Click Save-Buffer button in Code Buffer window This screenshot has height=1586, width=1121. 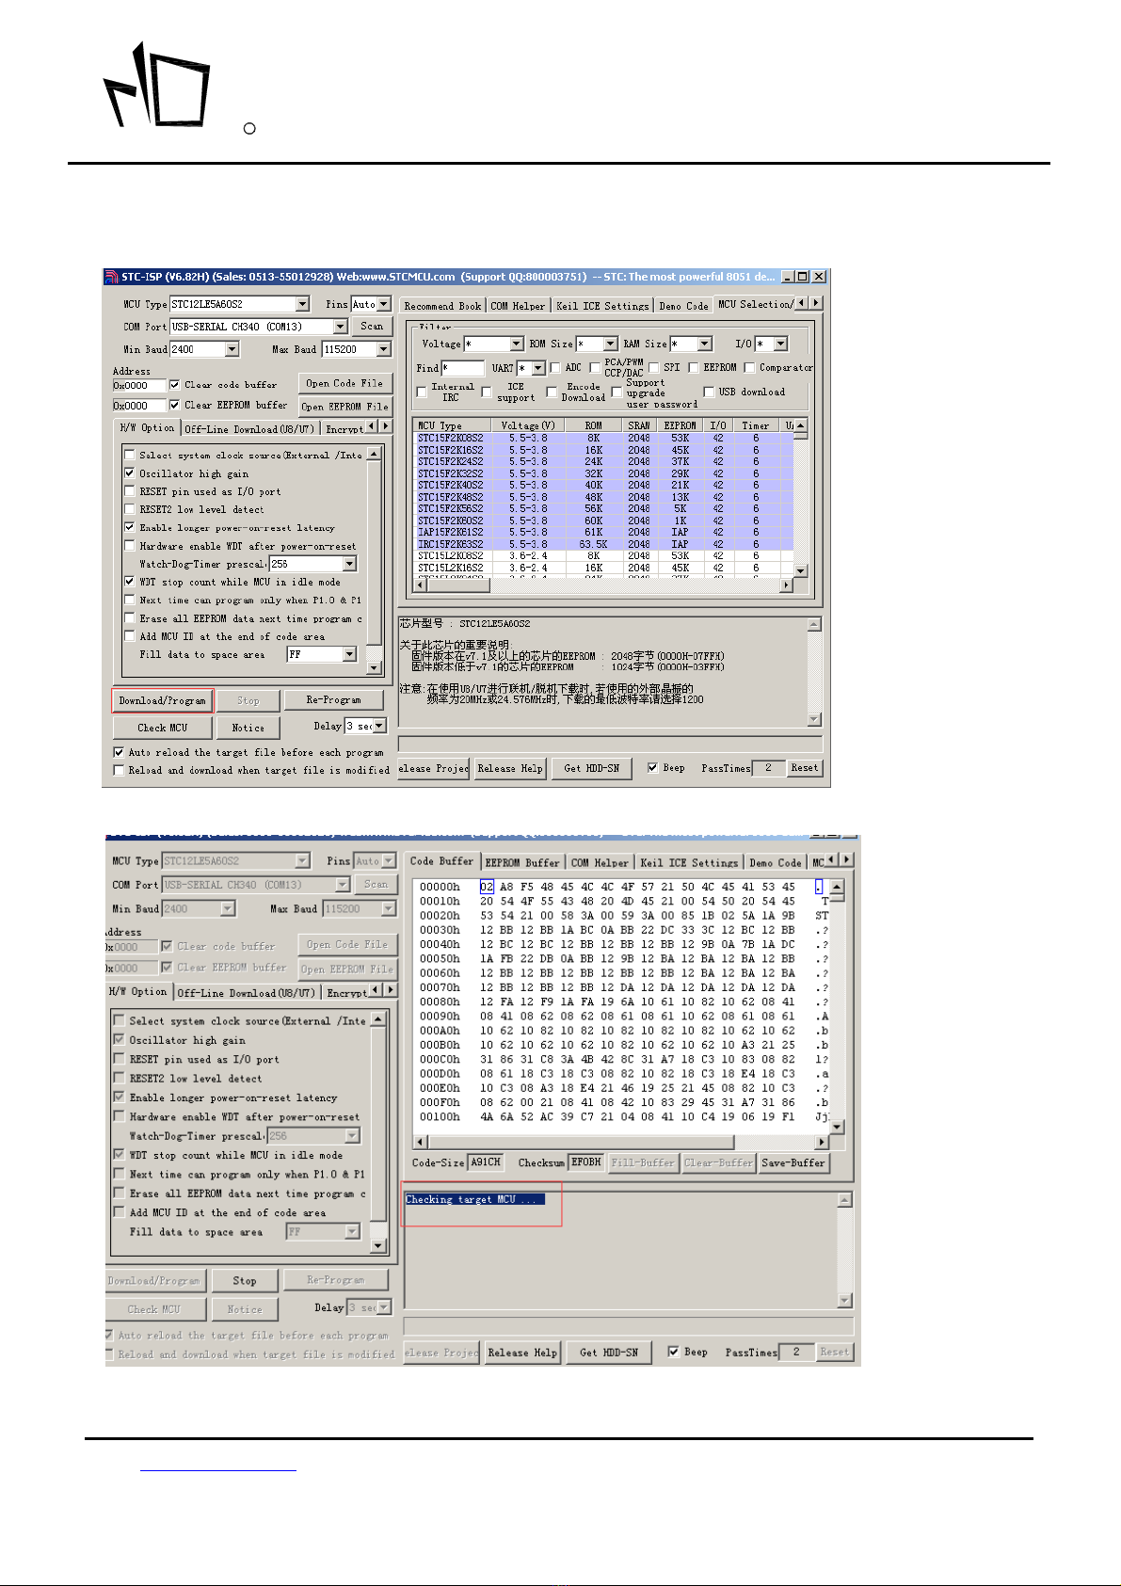click(793, 1162)
